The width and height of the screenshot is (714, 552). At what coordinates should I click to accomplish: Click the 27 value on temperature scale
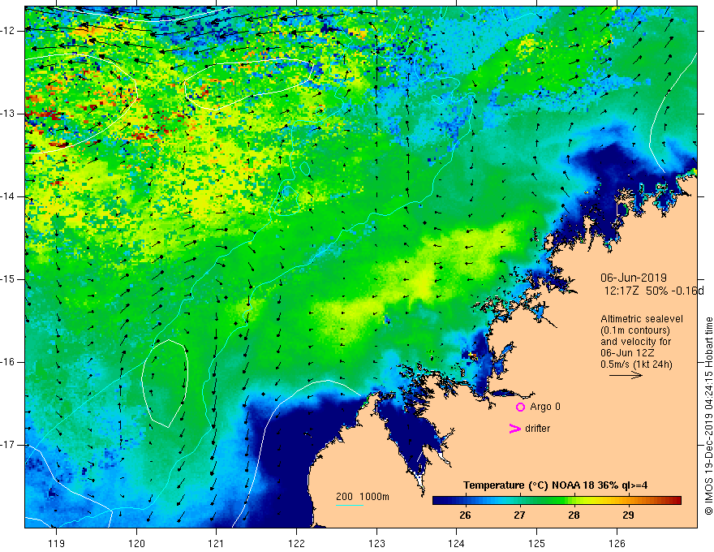click(x=519, y=515)
